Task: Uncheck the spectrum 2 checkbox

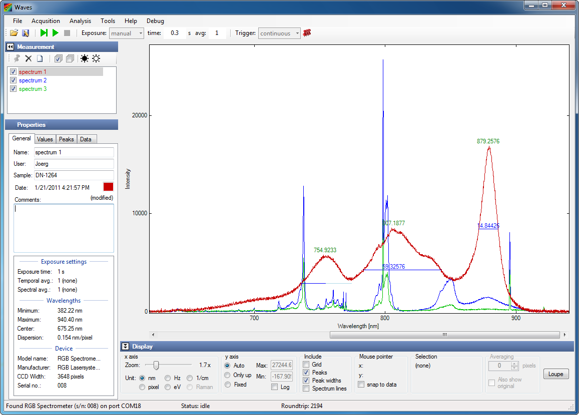Action: (x=14, y=80)
